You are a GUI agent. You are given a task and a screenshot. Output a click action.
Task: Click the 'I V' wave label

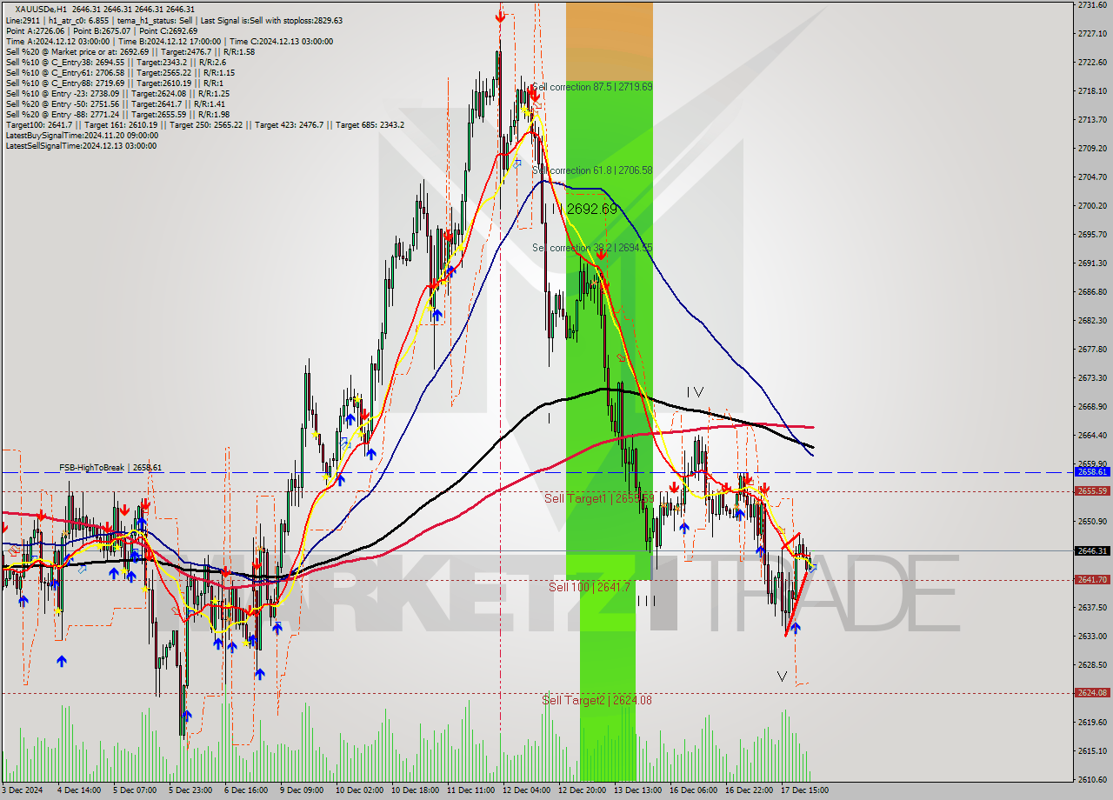coord(695,392)
